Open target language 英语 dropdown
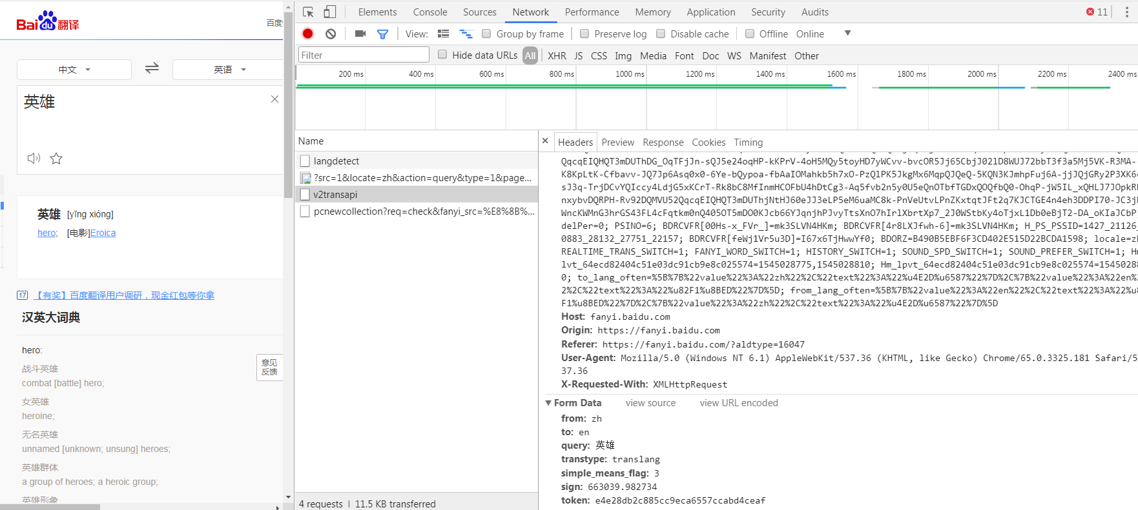This screenshot has width=1138, height=510. coord(228,69)
